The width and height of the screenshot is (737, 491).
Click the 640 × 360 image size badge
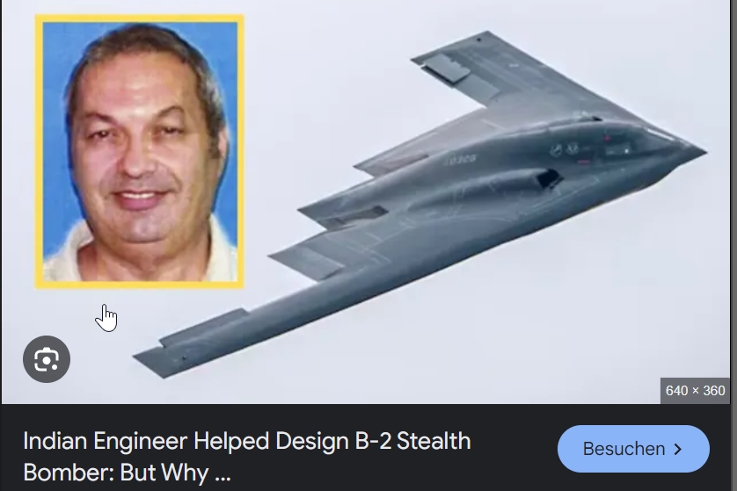(695, 391)
